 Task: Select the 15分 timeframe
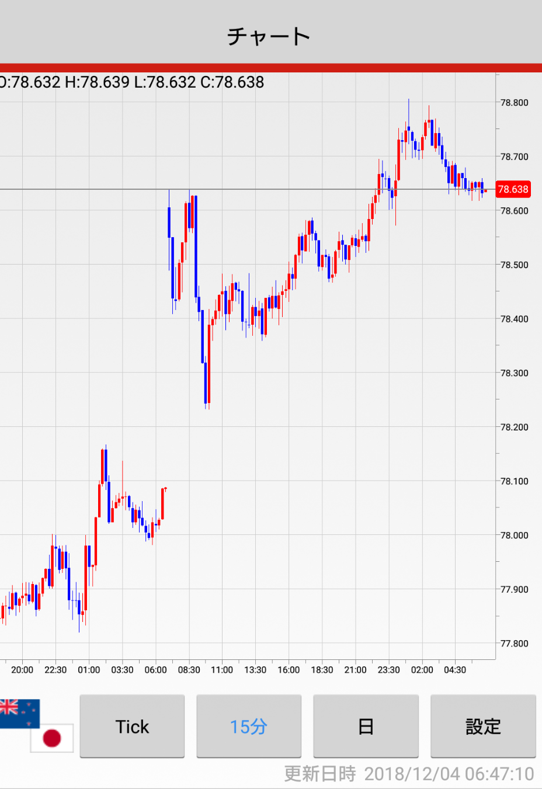249,726
